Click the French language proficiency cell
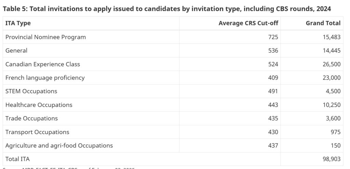This screenshot has height=169, width=350. pos(45,78)
